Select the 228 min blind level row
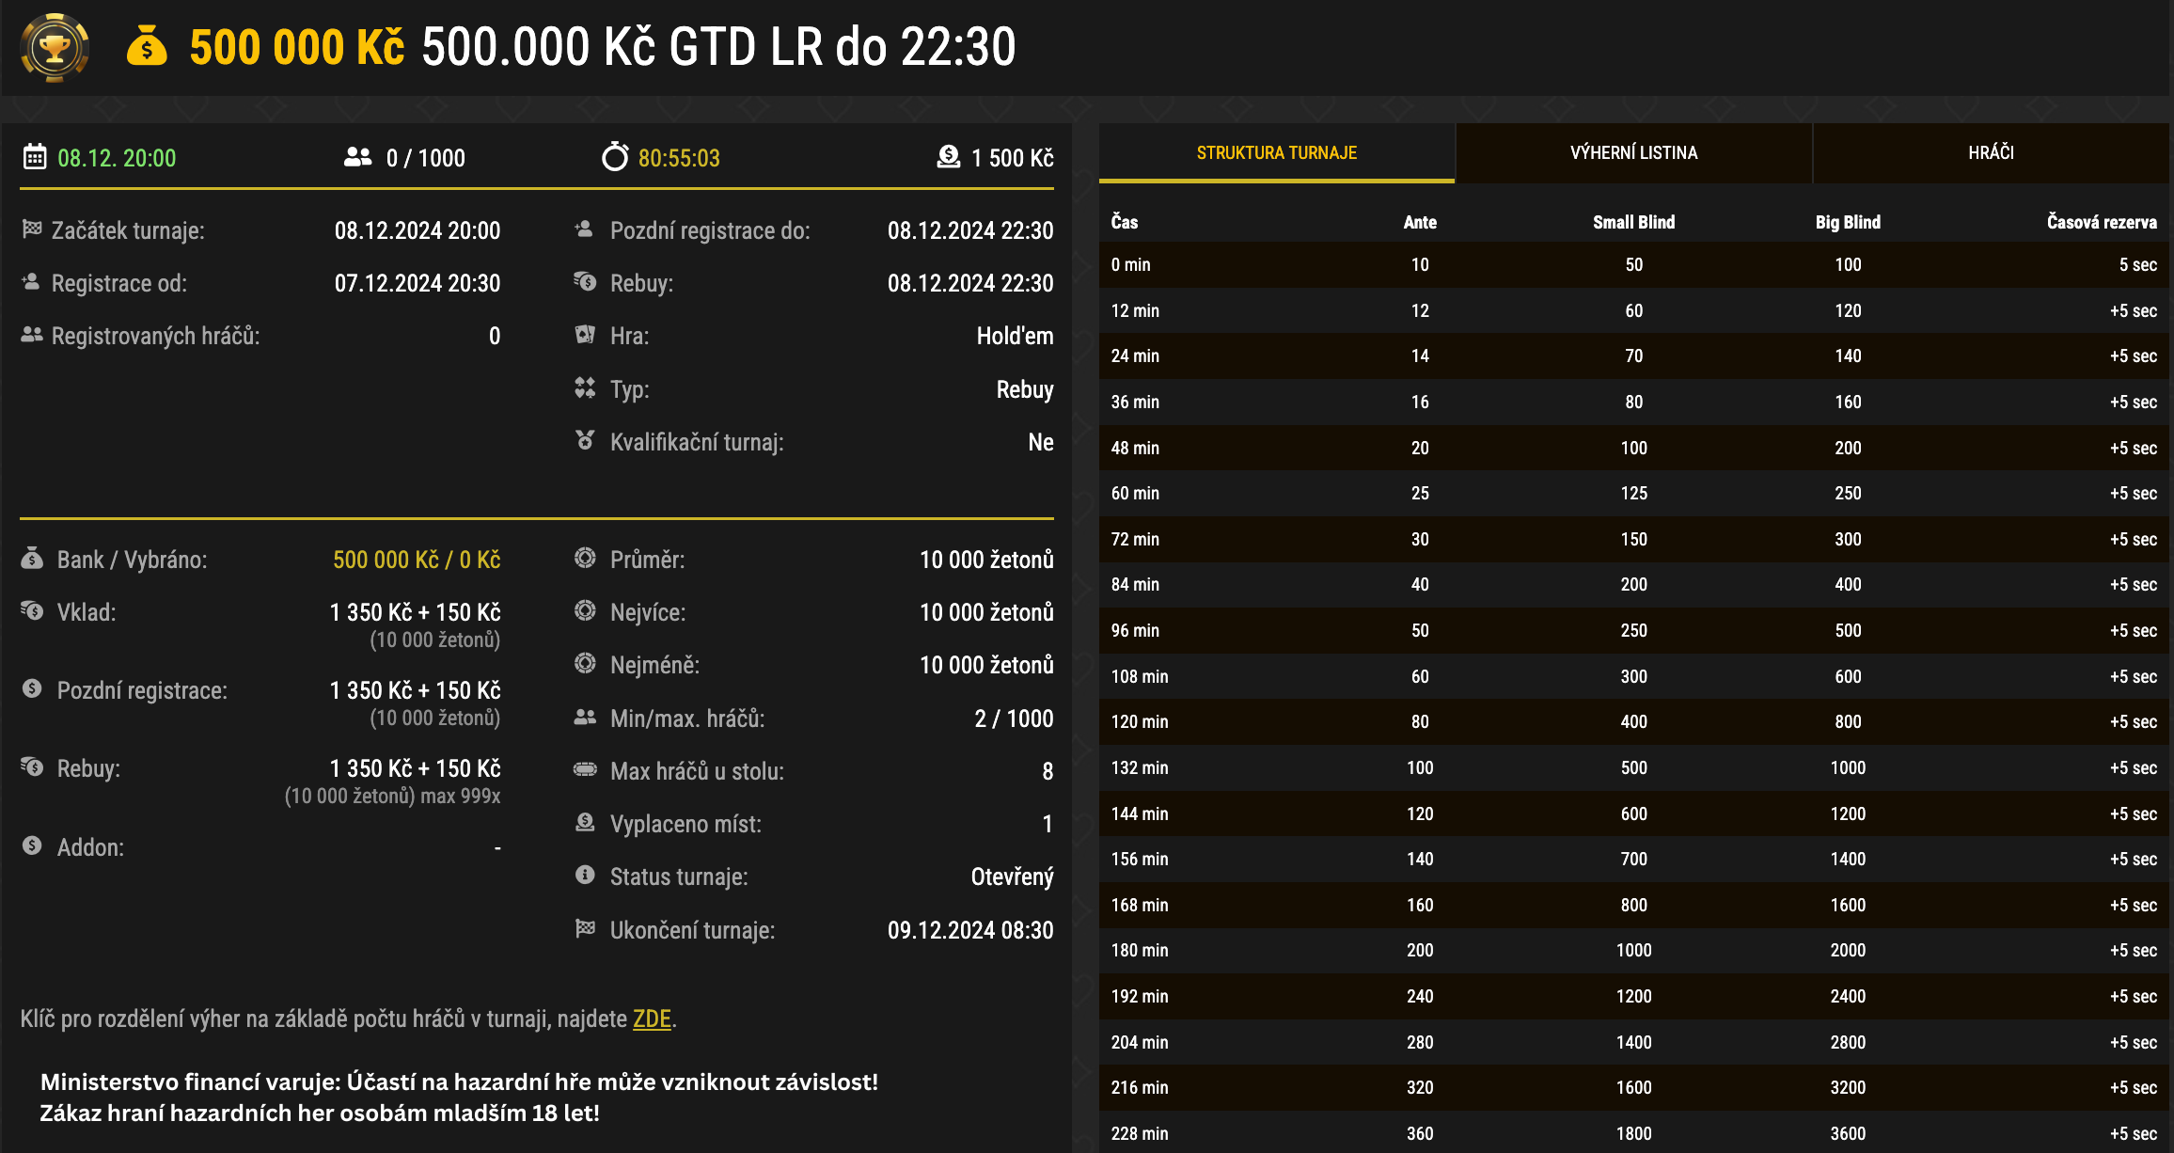The image size is (2174, 1153). 1633,1132
